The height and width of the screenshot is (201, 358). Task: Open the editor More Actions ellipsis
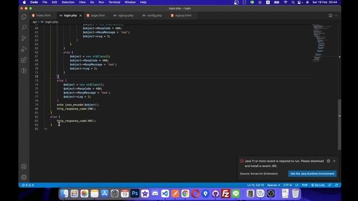336,16
